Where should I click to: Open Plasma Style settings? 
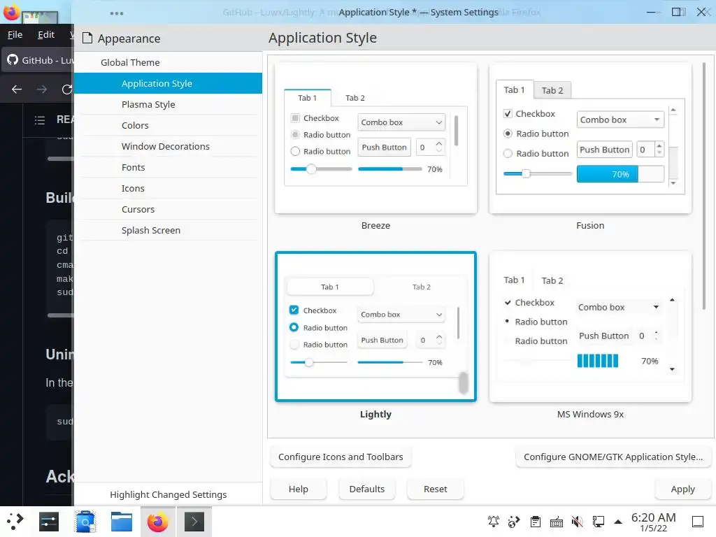tap(168, 105)
